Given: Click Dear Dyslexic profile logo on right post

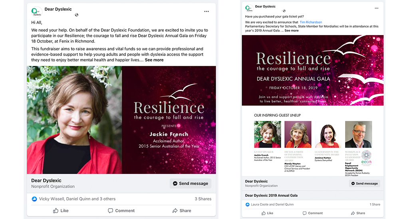Looking at the screenshot, I should 249,9.
